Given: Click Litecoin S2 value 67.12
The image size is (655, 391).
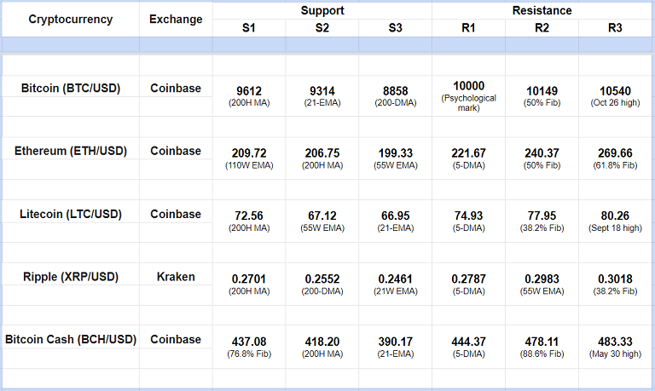Looking at the screenshot, I should coord(322,216).
